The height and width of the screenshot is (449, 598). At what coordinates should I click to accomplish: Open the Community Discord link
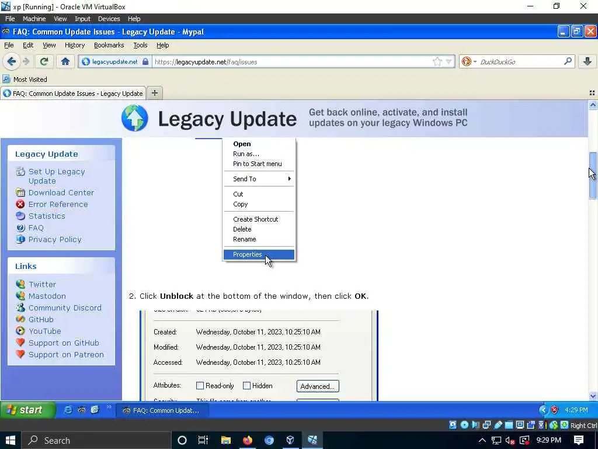[x=65, y=308]
